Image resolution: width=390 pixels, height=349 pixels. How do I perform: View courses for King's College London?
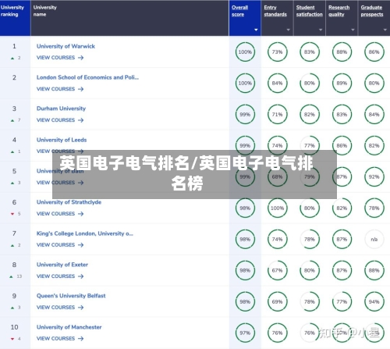(x=60, y=245)
